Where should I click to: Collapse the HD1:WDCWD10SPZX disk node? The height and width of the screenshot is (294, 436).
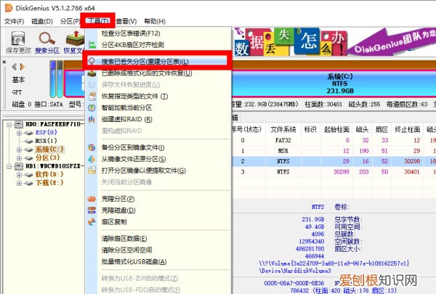(9, 166)
